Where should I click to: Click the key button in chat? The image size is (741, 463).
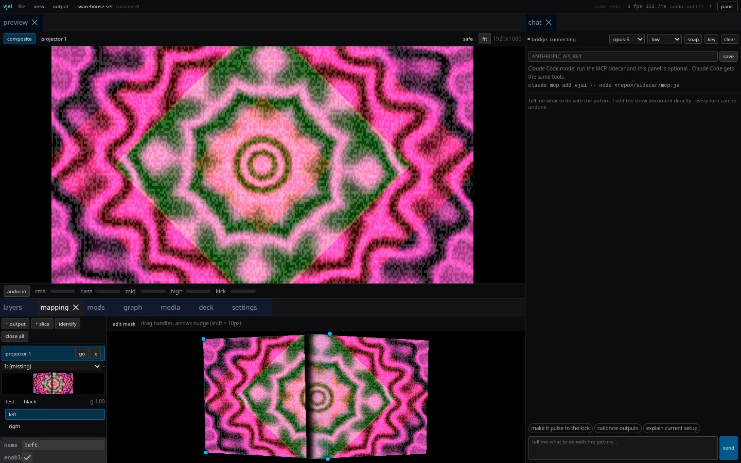(x=711, y=39)
